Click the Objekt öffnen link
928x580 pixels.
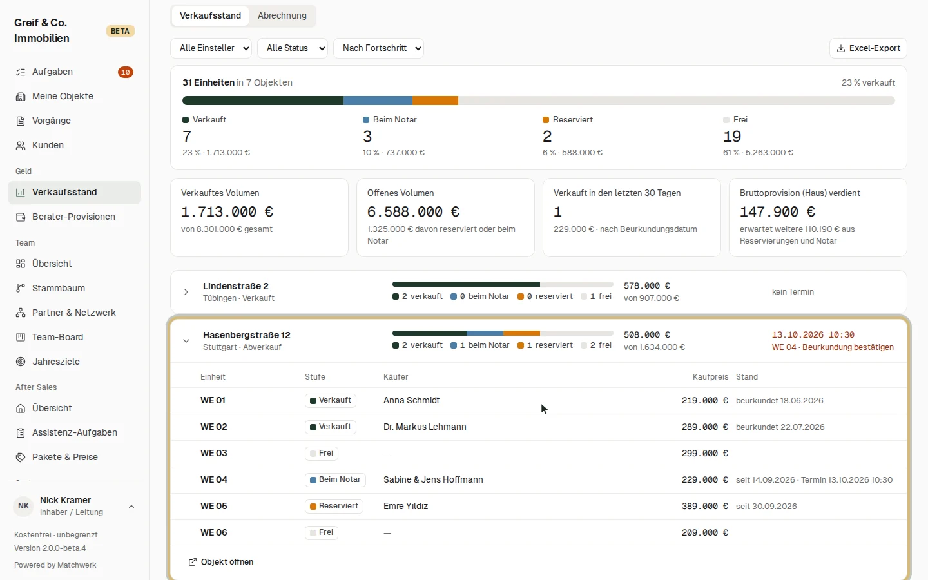[221, 562]
